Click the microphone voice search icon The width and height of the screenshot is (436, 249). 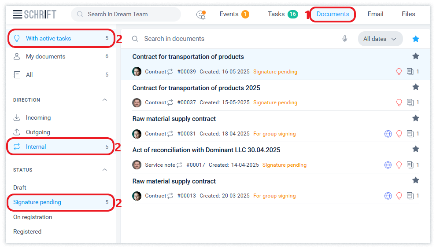coord(345,39)
